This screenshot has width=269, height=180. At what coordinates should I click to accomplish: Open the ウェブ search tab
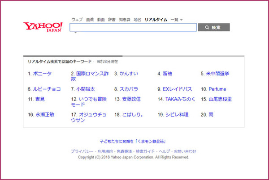point(77,20)
